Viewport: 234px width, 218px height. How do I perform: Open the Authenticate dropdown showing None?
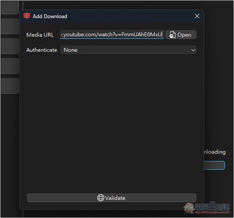(128, 50)
